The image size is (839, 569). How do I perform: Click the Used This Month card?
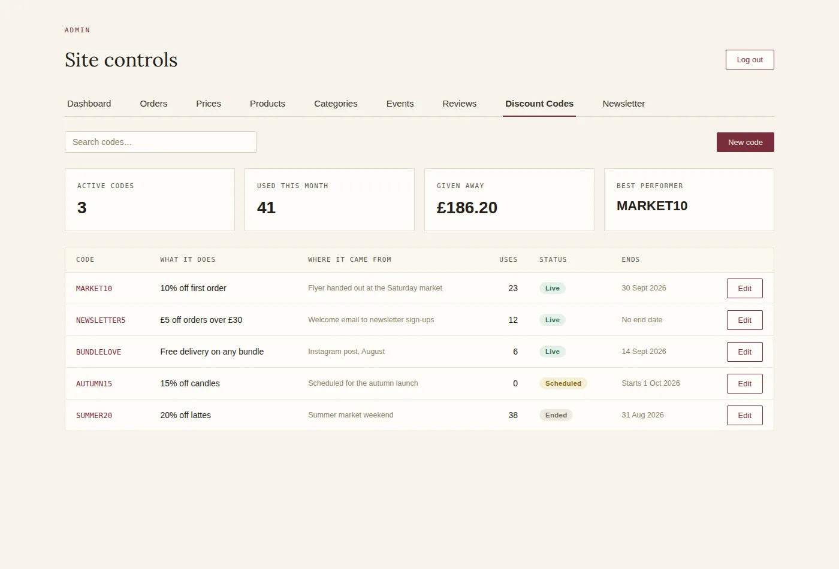click(x=330, y=199)
